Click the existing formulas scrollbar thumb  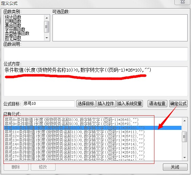[185, 137]
